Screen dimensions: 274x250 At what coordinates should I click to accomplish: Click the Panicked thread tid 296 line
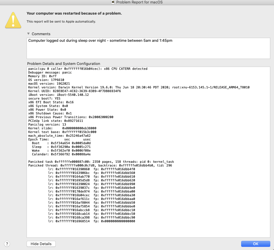[x=100, y=165]
